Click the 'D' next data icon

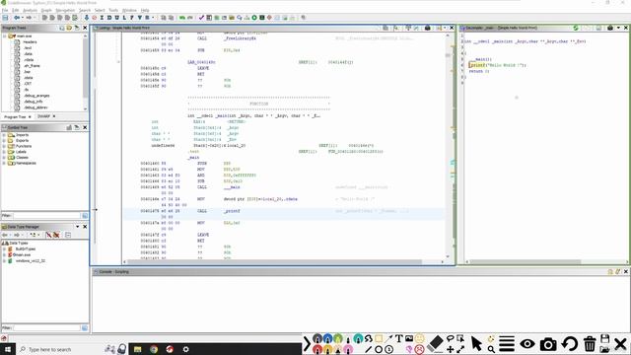pos(109,18)
